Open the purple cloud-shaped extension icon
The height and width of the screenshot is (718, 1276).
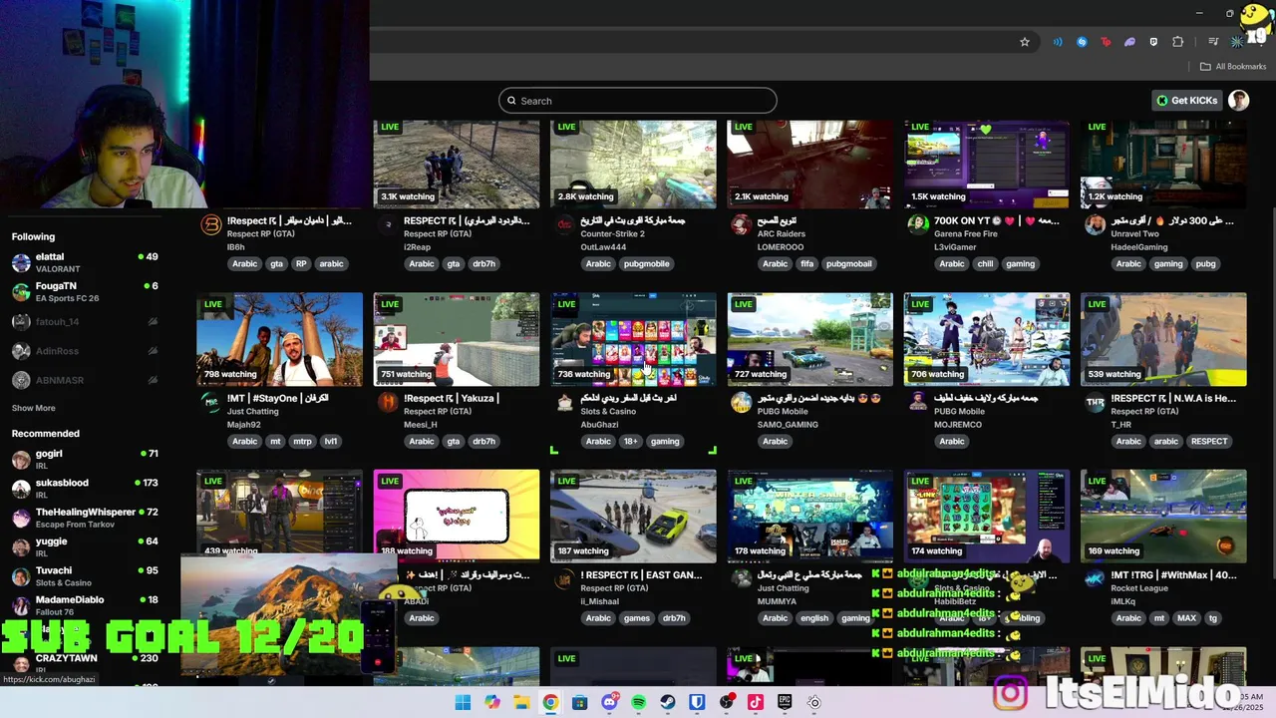tap(1129, 42)
